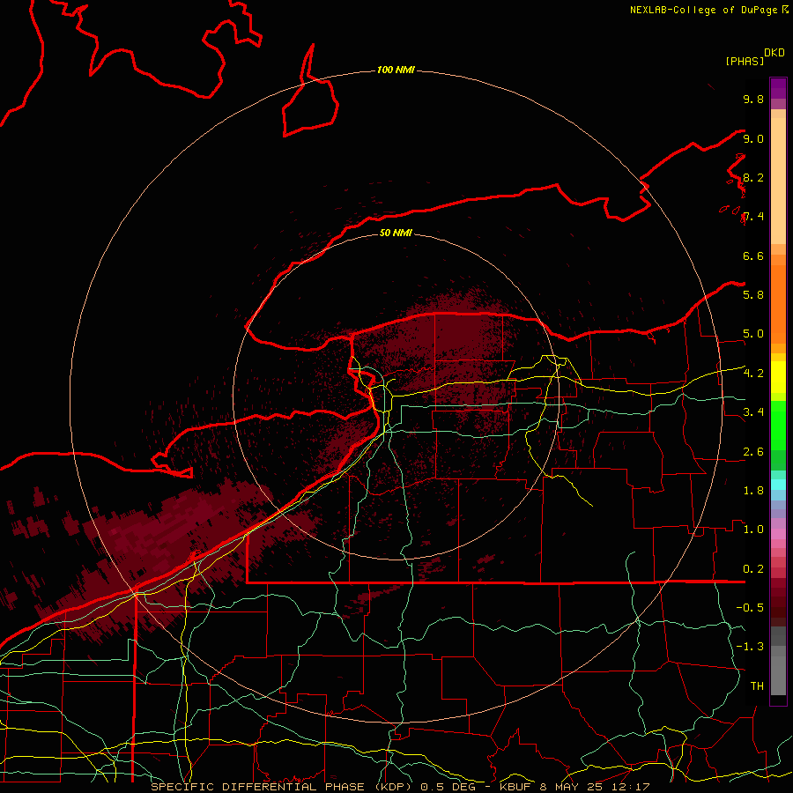Click the 6.6 scale value
This screenshot has height=793, width=793.
point(753,256)
